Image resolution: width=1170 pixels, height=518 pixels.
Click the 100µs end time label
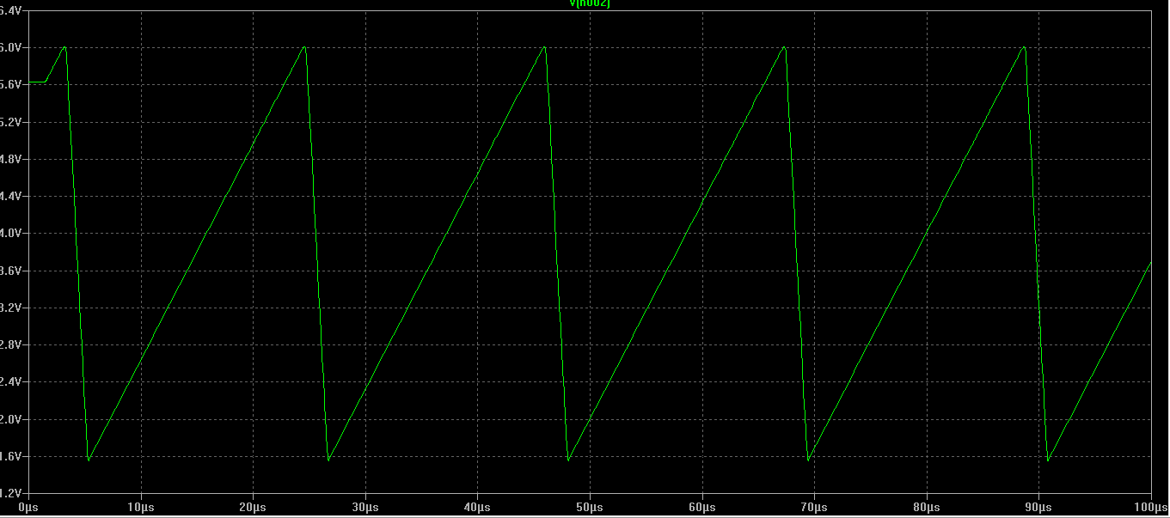coord(1148,509)
